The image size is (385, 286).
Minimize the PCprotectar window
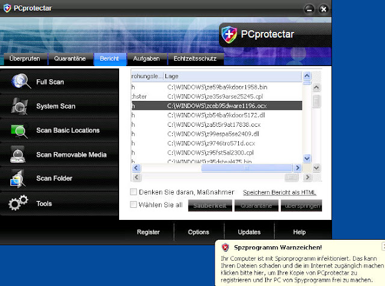309,10
